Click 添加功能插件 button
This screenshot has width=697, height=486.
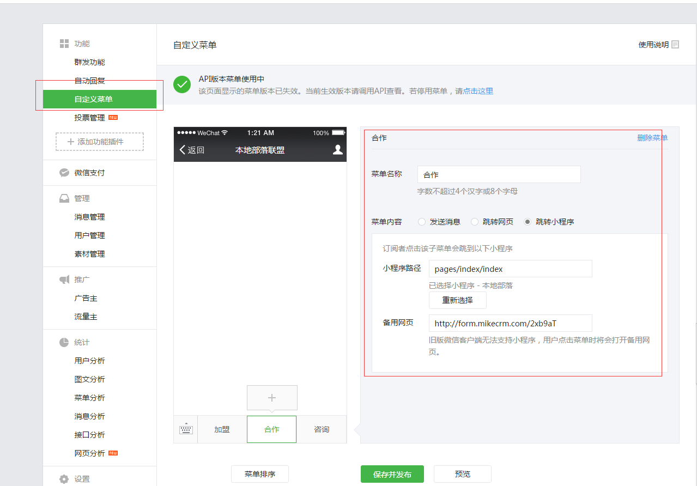tap(100, 142)
